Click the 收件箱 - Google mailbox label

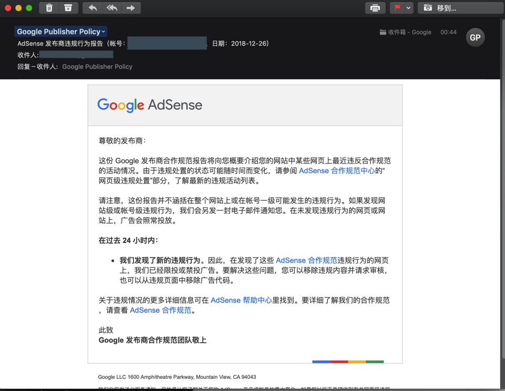[406, 32]
